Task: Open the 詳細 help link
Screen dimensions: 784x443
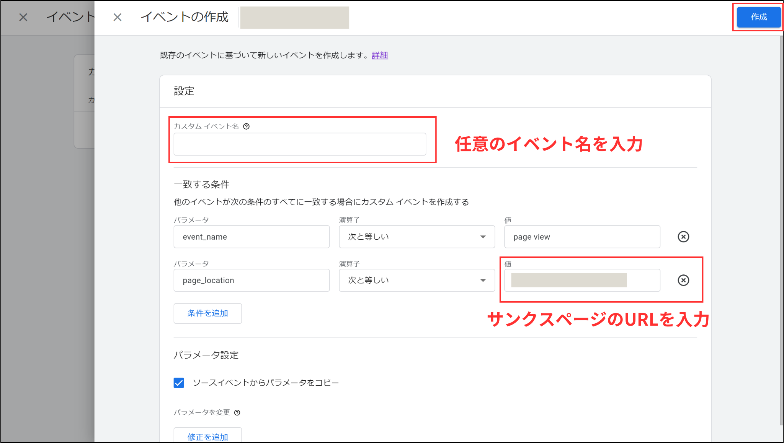Action: [380, 55]
